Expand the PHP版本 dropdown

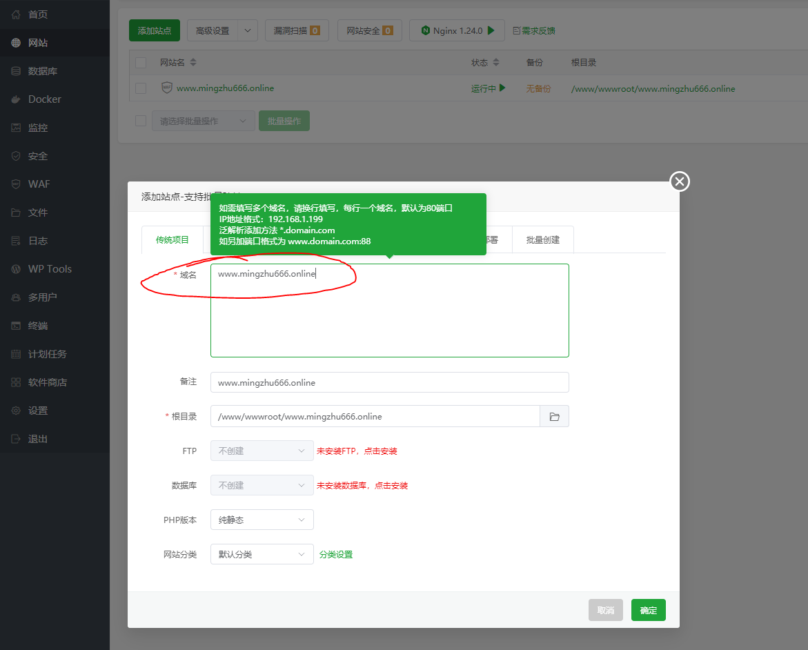coord(262,520)
